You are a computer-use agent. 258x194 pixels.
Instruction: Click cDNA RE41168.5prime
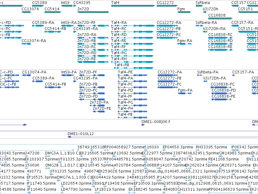223,159
